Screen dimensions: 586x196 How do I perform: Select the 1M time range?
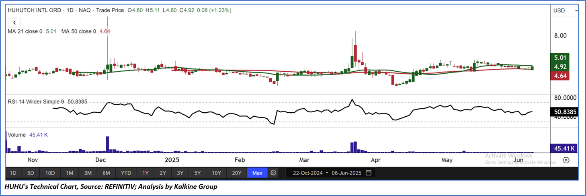[70, 173]
